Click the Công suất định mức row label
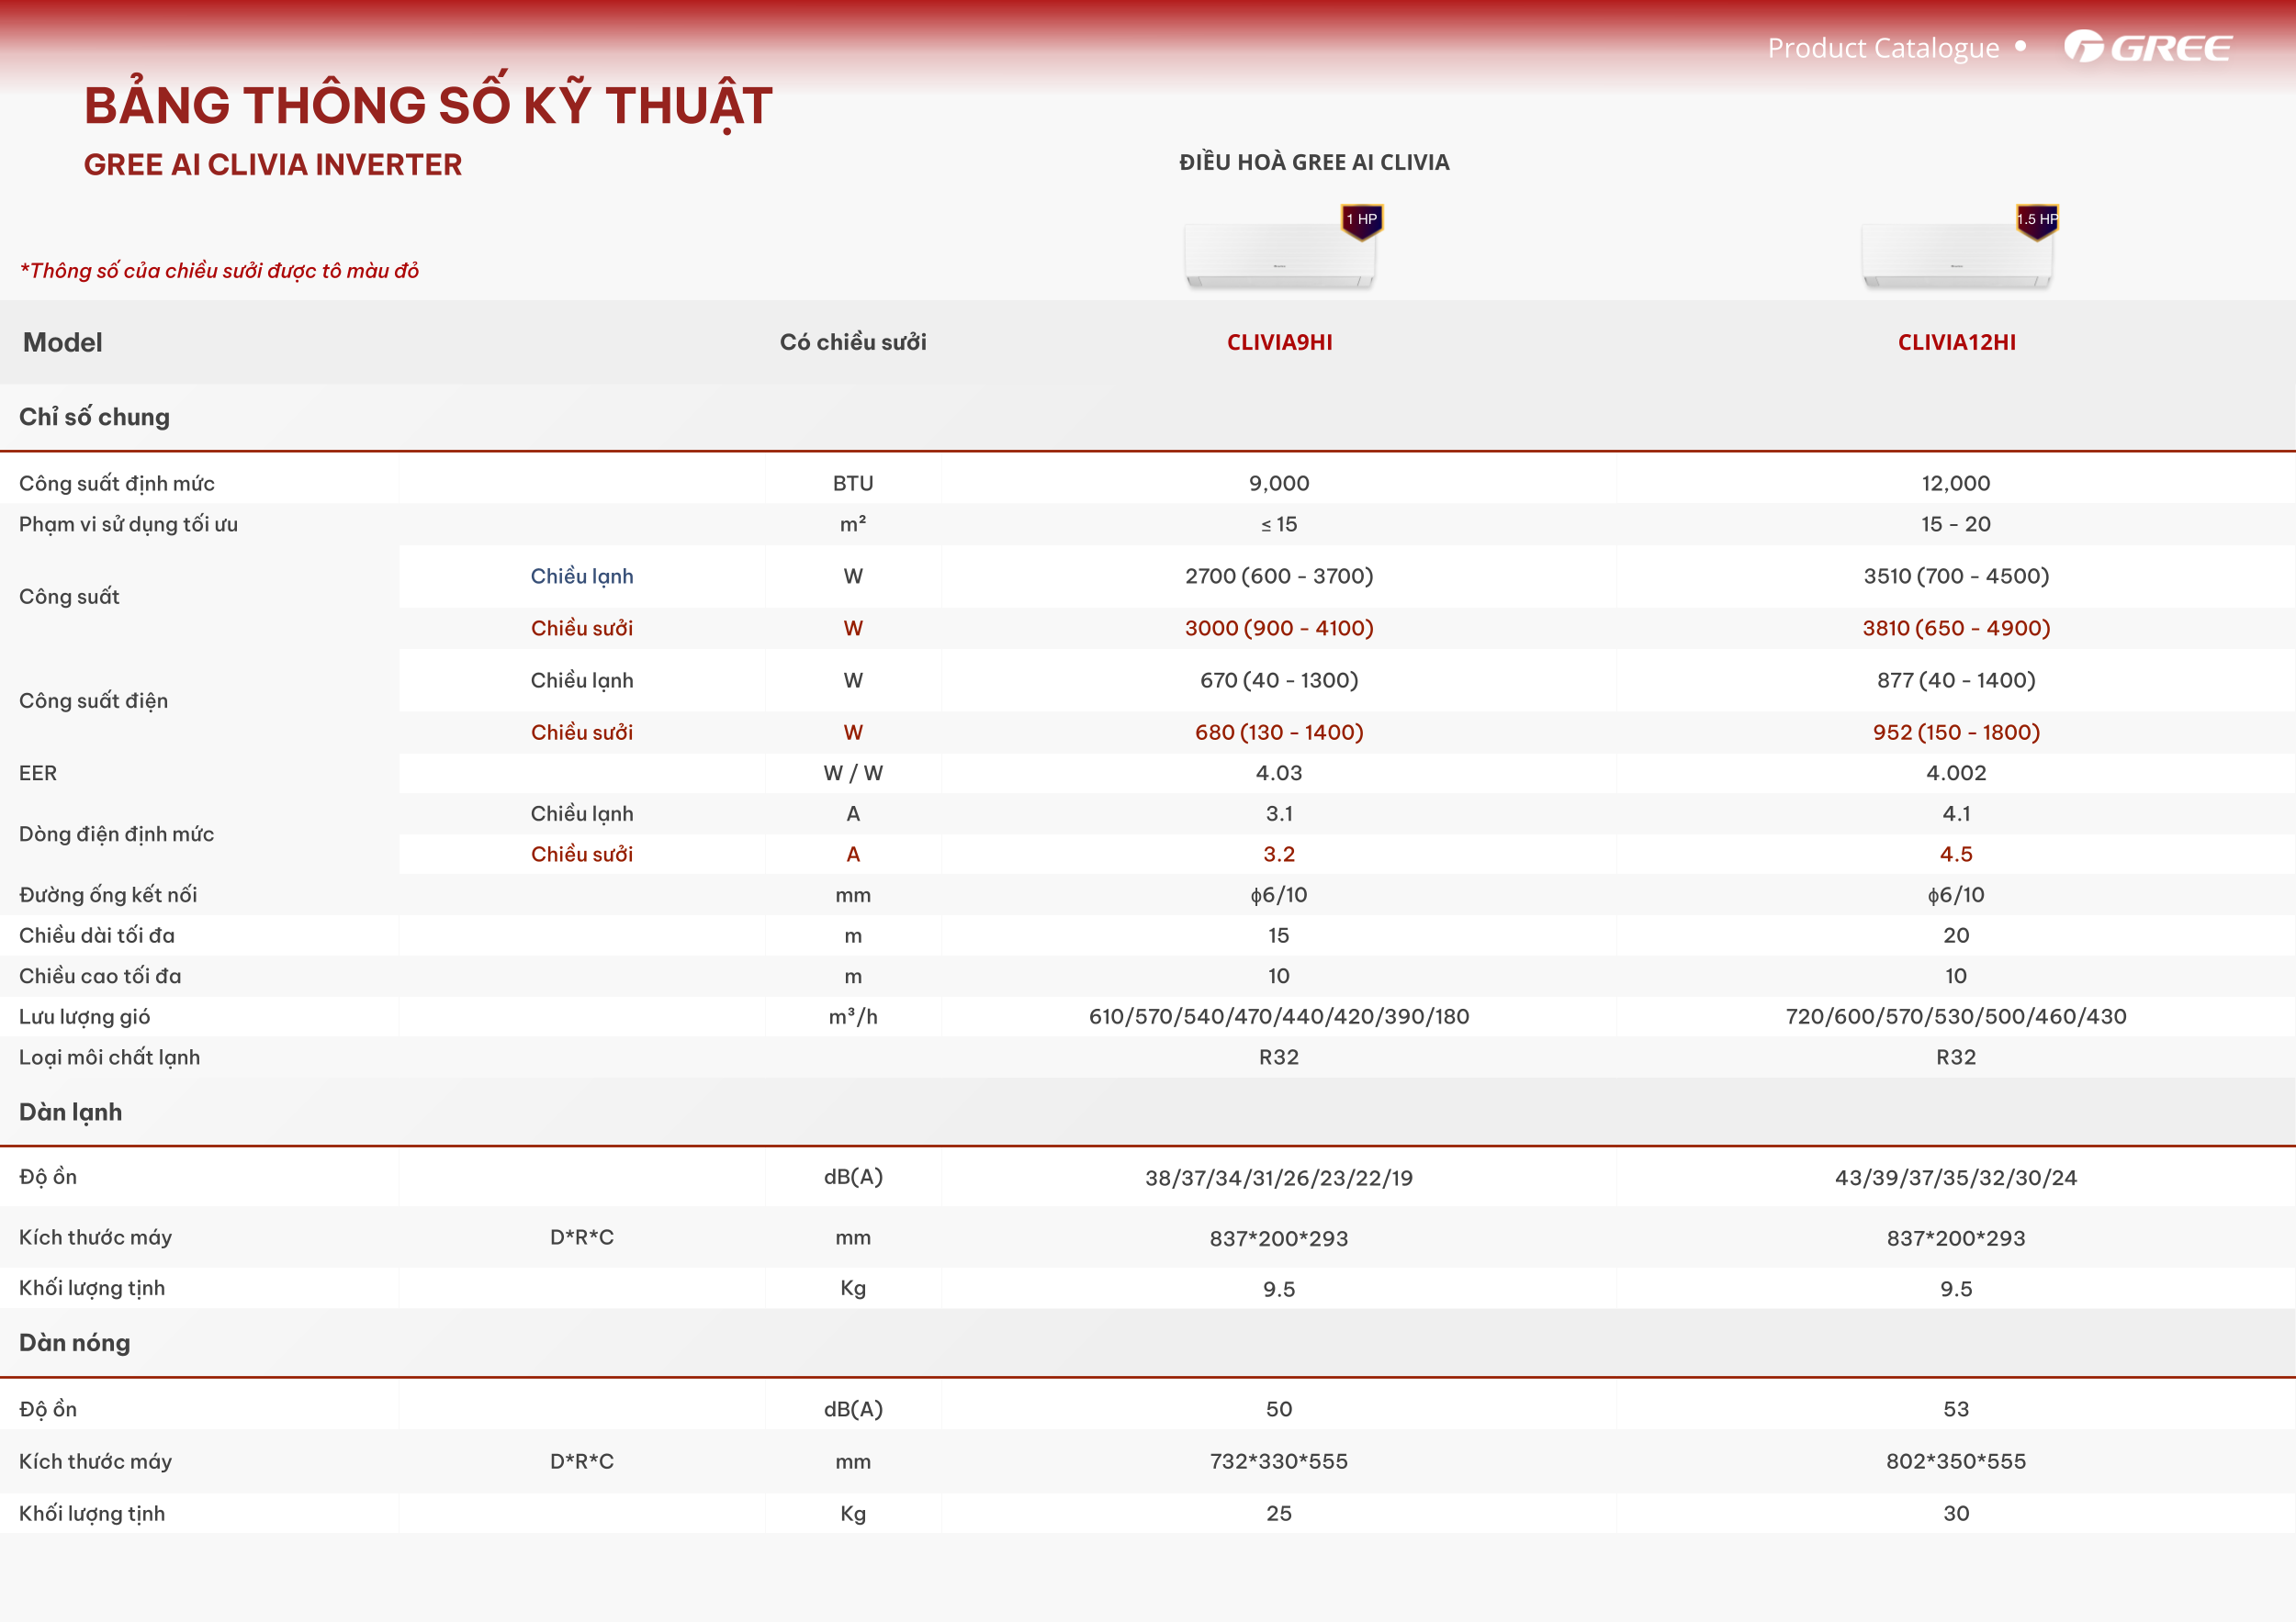Image resolution: width=2296 pixels, height=1622 pixels. point(116,484)
